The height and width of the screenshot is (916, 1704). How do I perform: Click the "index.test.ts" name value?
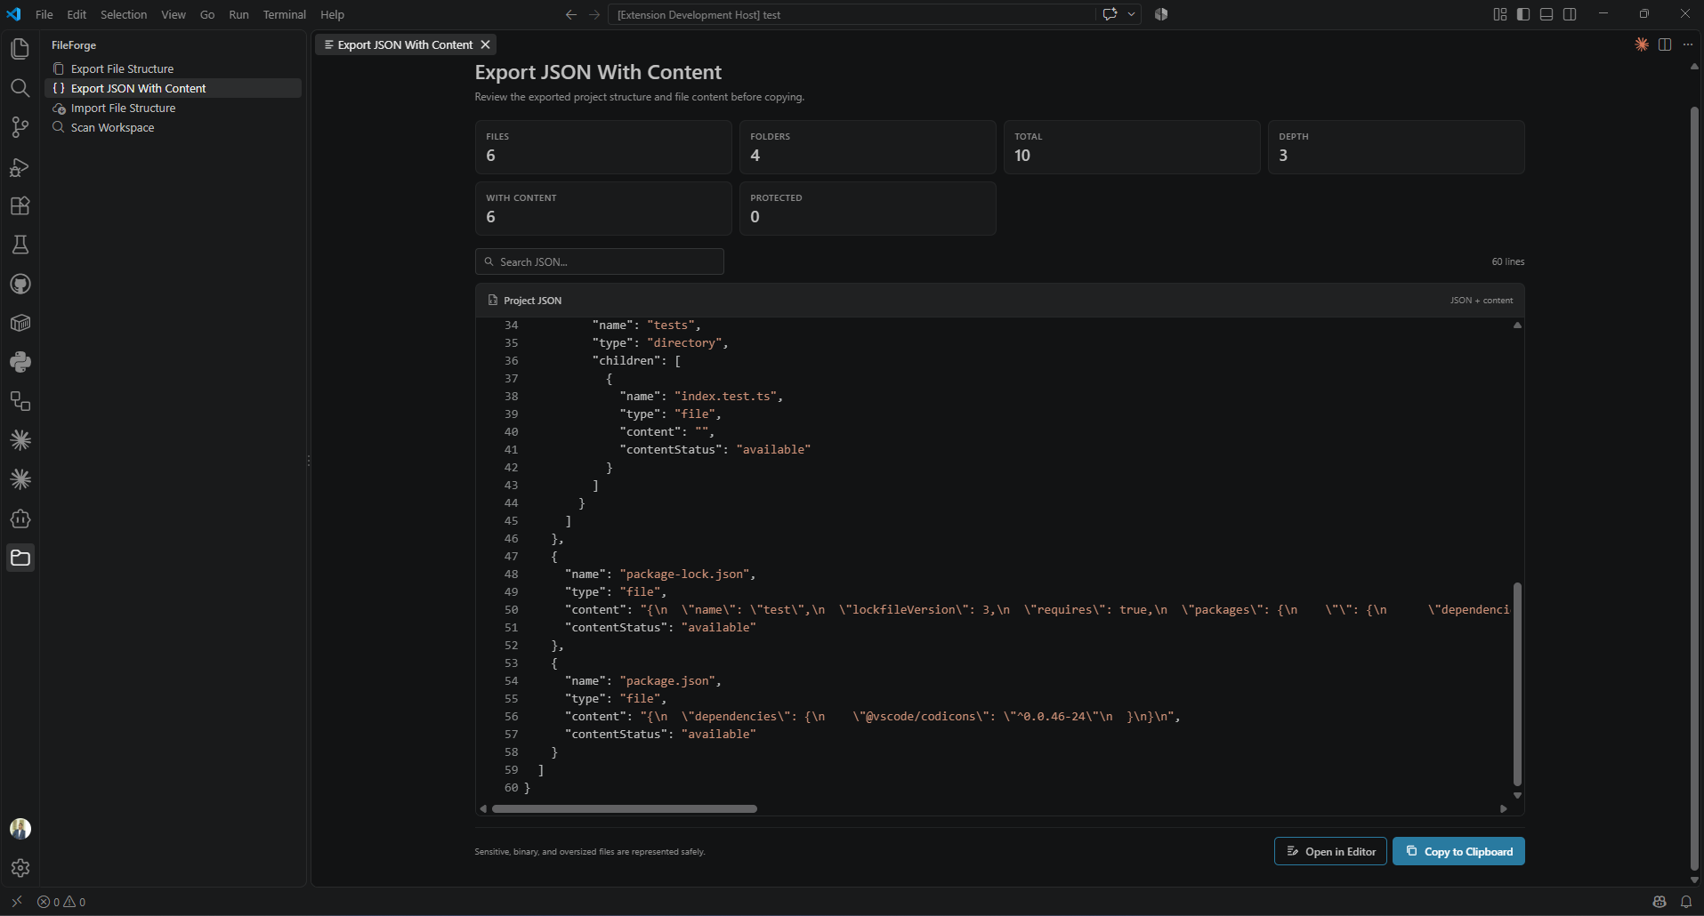coord(725,396)
